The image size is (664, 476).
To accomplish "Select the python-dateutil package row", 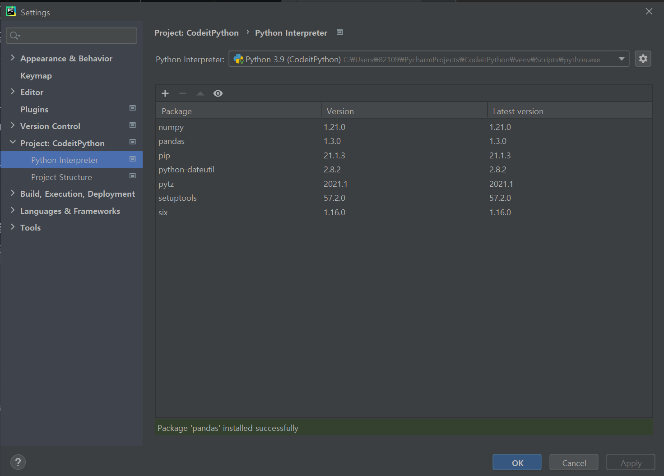I will pyautogui.click(x=404, y=170).
